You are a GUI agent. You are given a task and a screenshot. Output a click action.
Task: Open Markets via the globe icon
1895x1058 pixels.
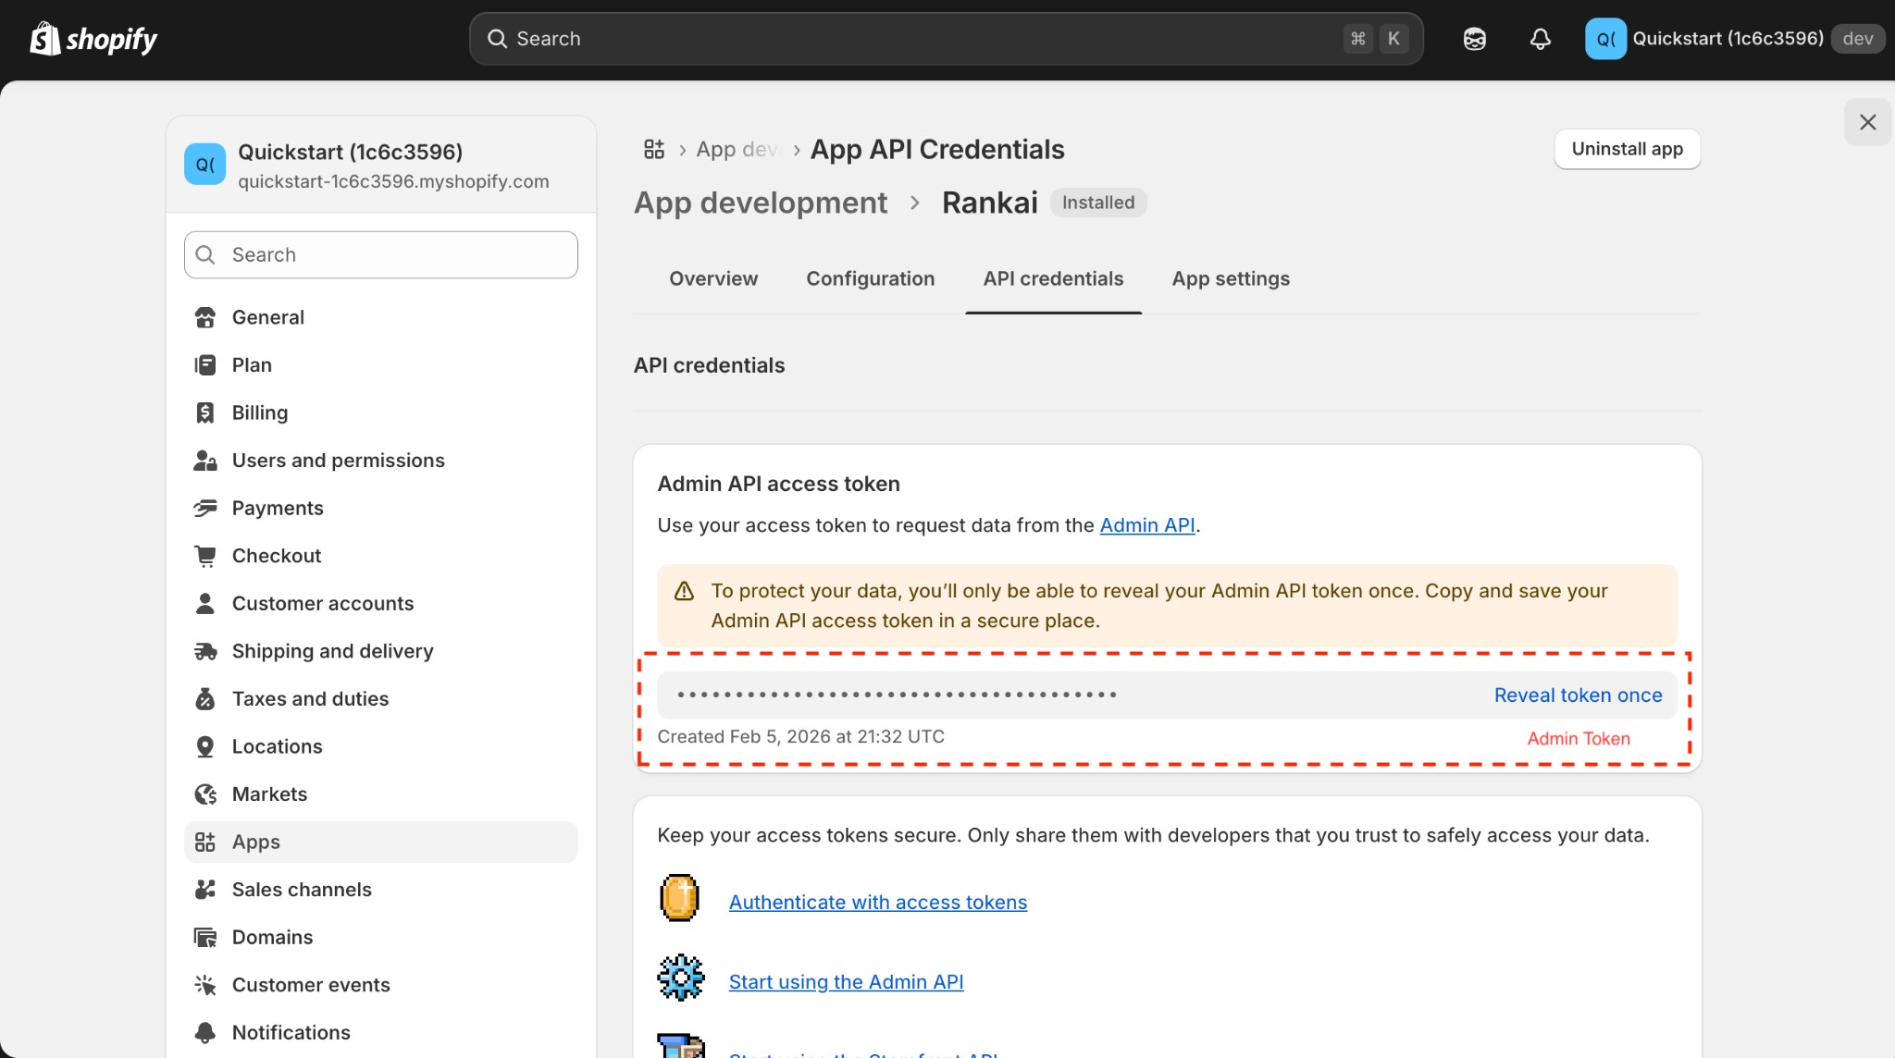pyautogui.click(x=205, y=793)
